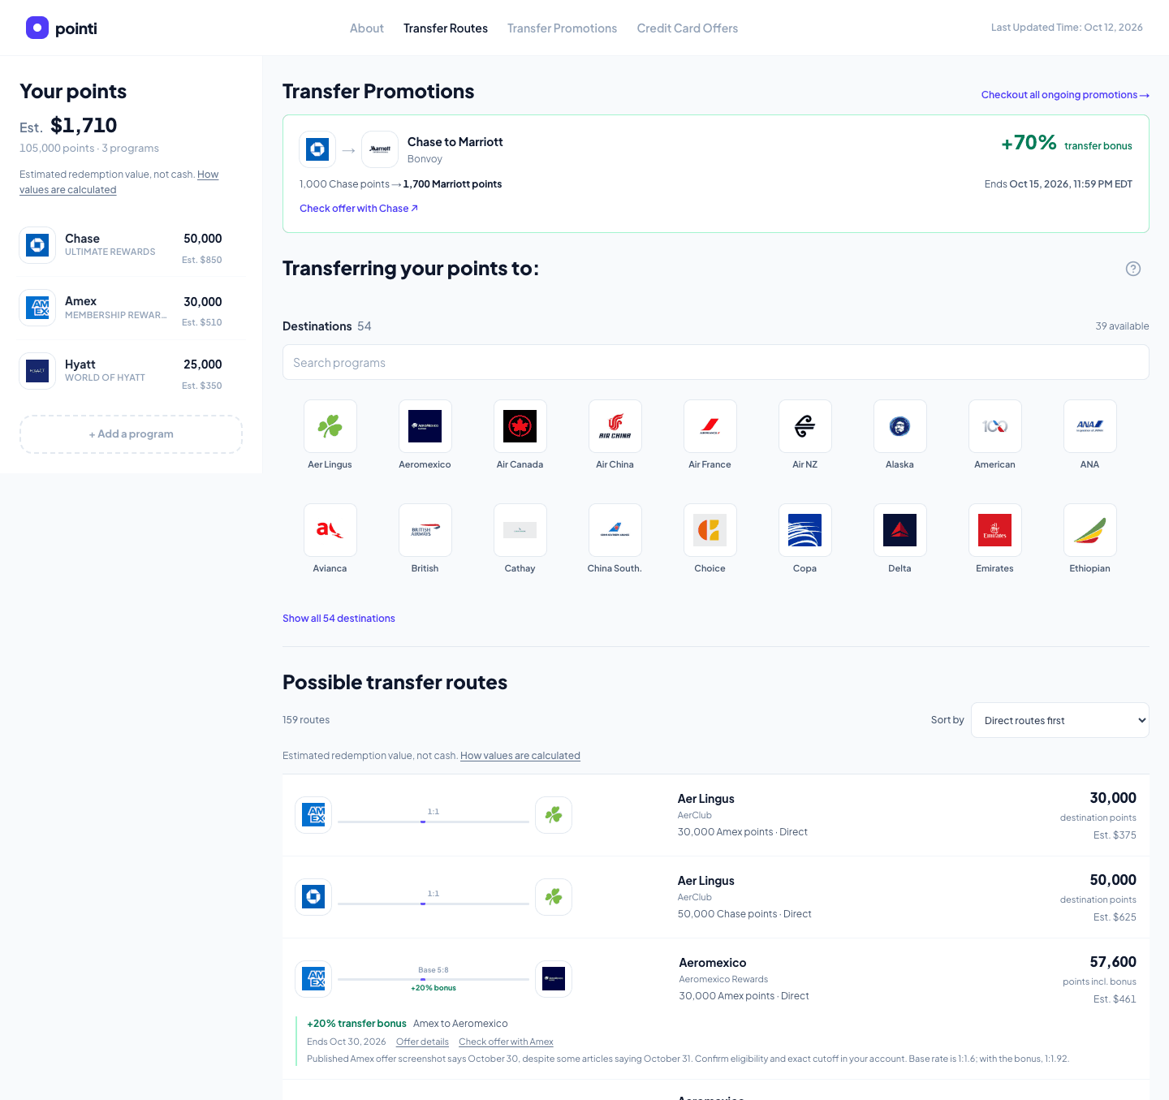Screen dimensions: 1169x1100
Task: Open Aer Lingus route with 50,000 Chase points
Action: [x=716, y=897]
